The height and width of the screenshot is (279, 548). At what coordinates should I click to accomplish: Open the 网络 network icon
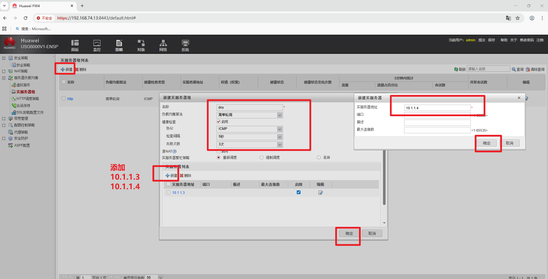[163, 45]
